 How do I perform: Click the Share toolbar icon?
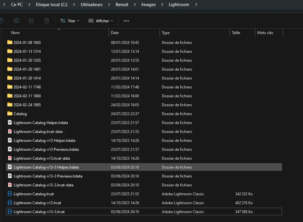tap(31, 21)
